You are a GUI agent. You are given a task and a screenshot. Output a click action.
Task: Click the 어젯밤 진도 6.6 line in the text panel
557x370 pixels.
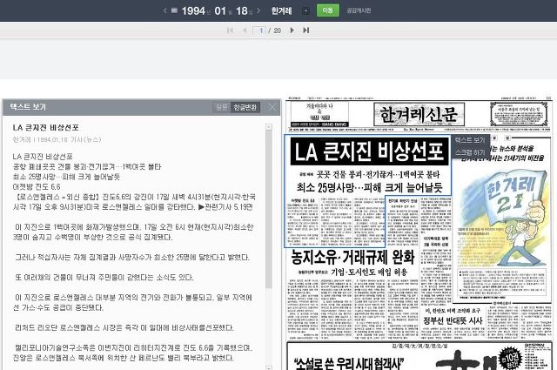pyautogui.click(x=37, y=187)
